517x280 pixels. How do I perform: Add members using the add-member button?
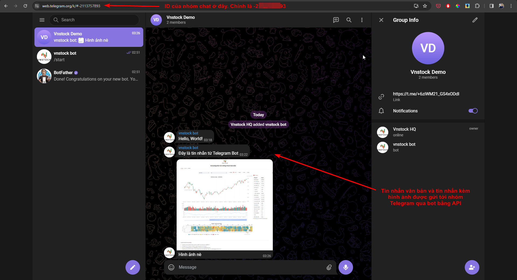pyautogui.click(x=471, y=267)
